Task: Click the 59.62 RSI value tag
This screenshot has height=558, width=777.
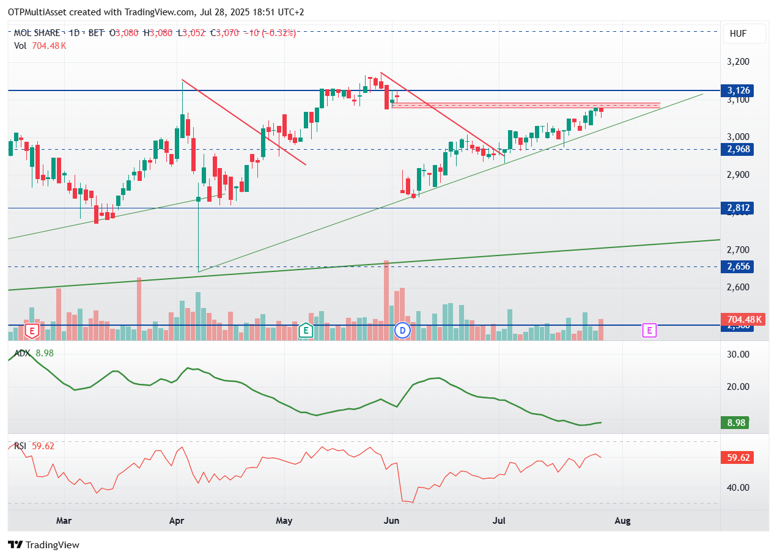Action: click(740, 457)
